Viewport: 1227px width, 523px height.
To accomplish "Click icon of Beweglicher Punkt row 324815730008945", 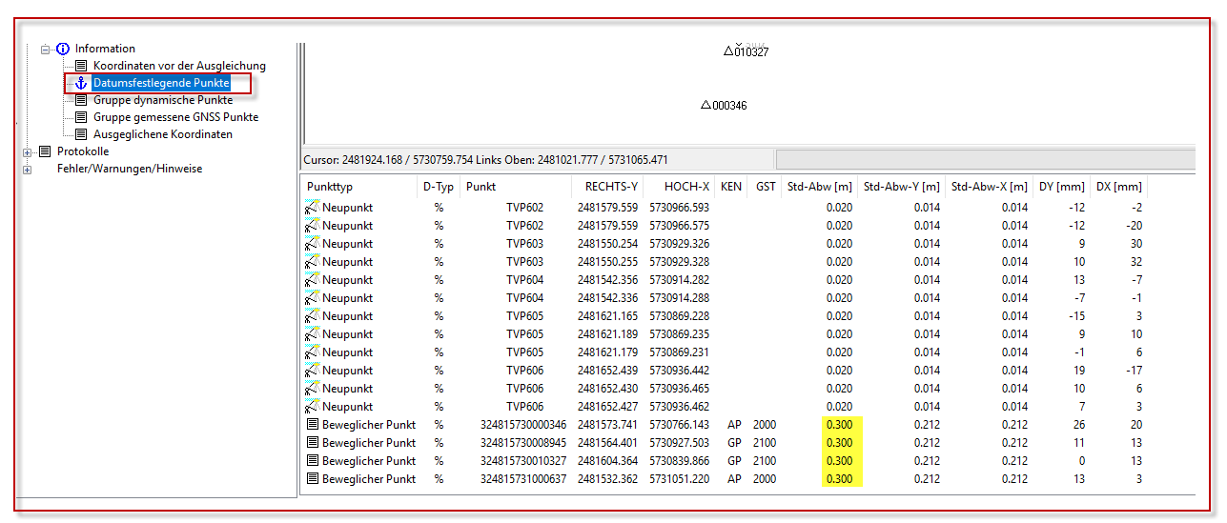I will pyautogui.click(x=311, y=443).
